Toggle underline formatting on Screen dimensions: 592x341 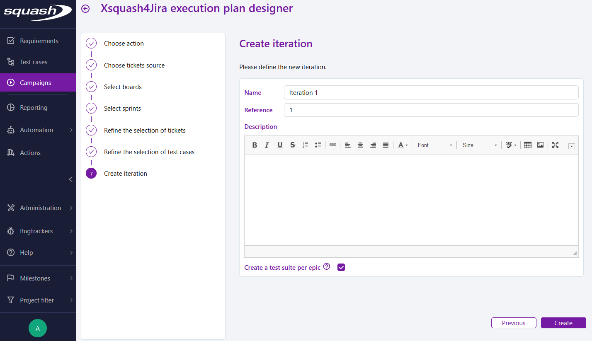click(x=280, y=145)
